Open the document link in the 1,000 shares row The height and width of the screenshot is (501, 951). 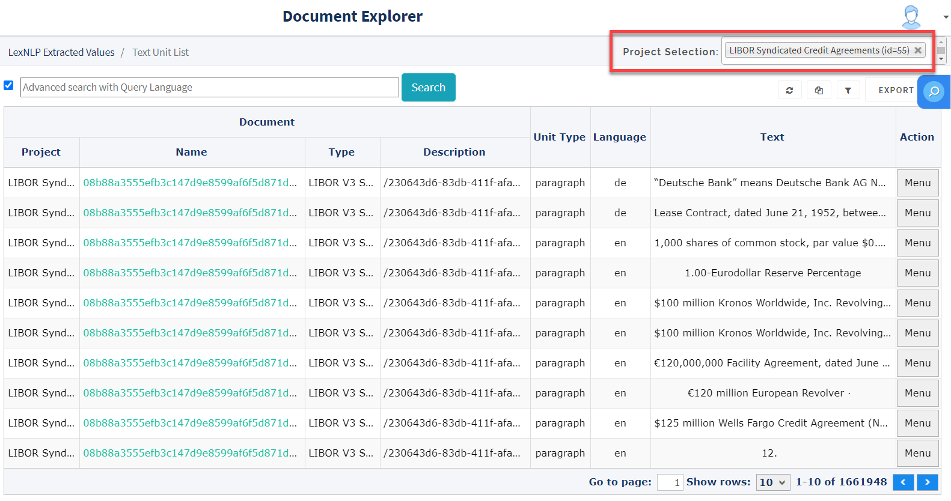[x=190, y=243]
